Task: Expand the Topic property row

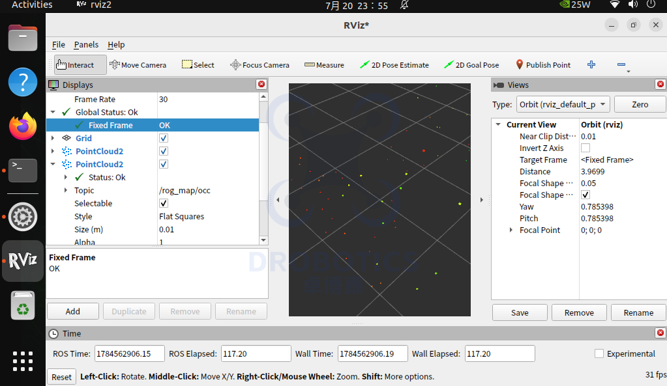Action: [65, 190]
